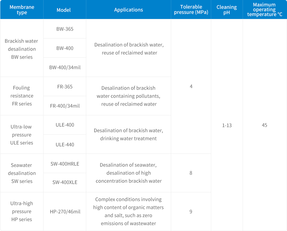The height and width of the screenshot is (231, 287).
Task: Select the ULE-440 model cell
Action: [x=65, y=144]
